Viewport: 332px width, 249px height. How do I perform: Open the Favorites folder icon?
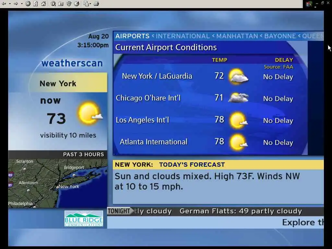61,4
